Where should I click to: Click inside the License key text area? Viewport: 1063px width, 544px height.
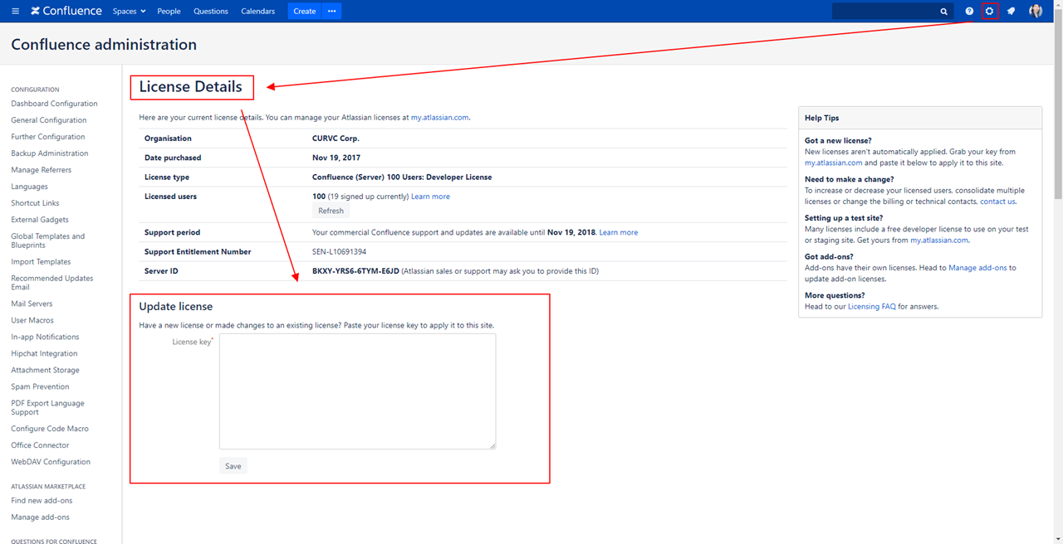click(357, 391)
